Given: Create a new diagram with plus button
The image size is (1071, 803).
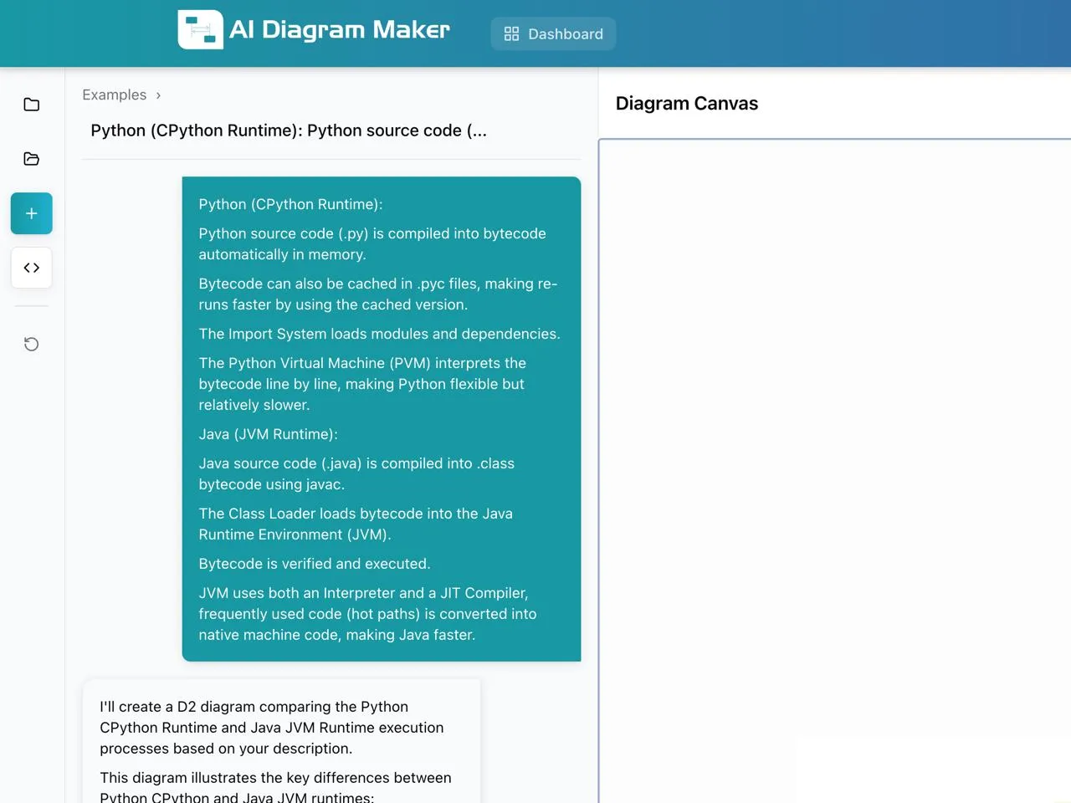Looking at the screenshot, I should (32, 213).
